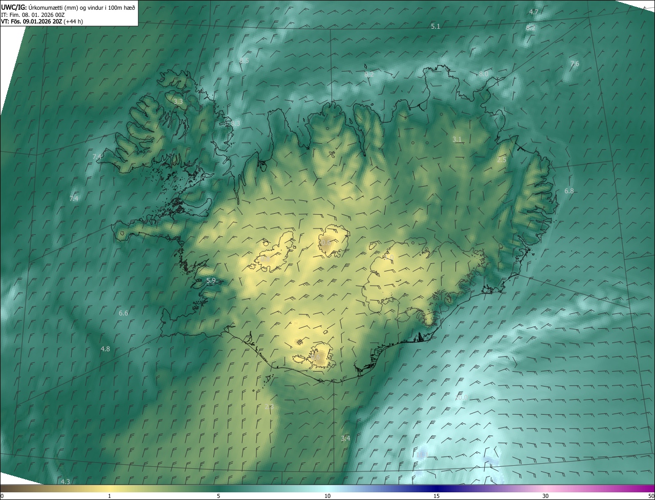Select the 3.3 value label over the Westfjords

[x=178, y=102]
